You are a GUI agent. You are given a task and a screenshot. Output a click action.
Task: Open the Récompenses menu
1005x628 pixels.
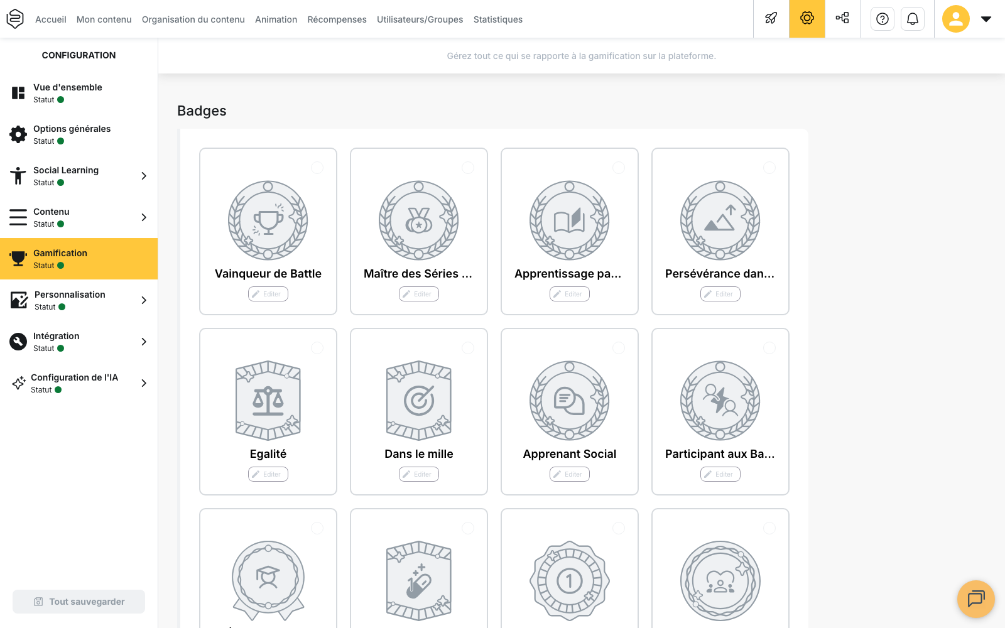(337, 19)
